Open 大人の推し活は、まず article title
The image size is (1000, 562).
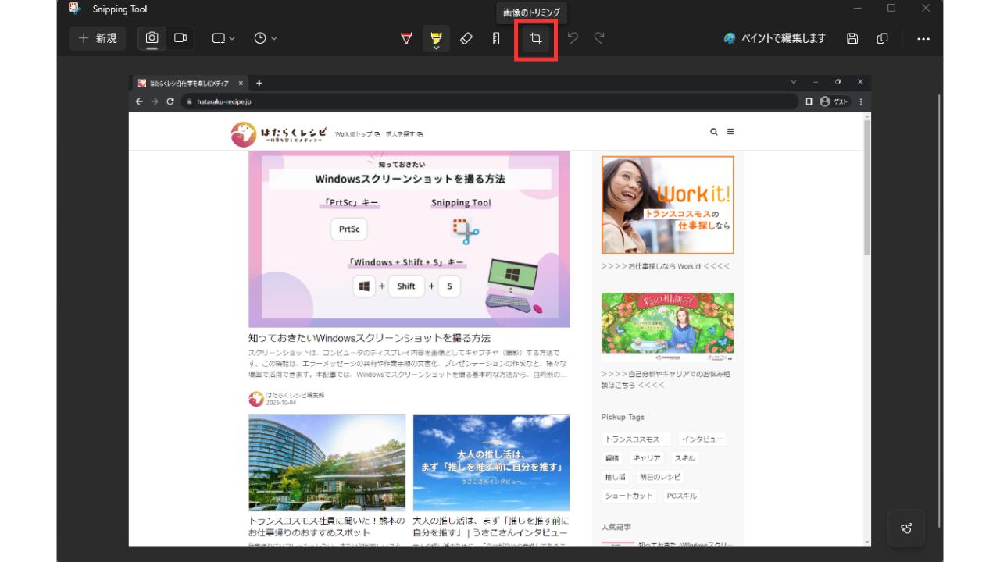click(x=491, y=526)
